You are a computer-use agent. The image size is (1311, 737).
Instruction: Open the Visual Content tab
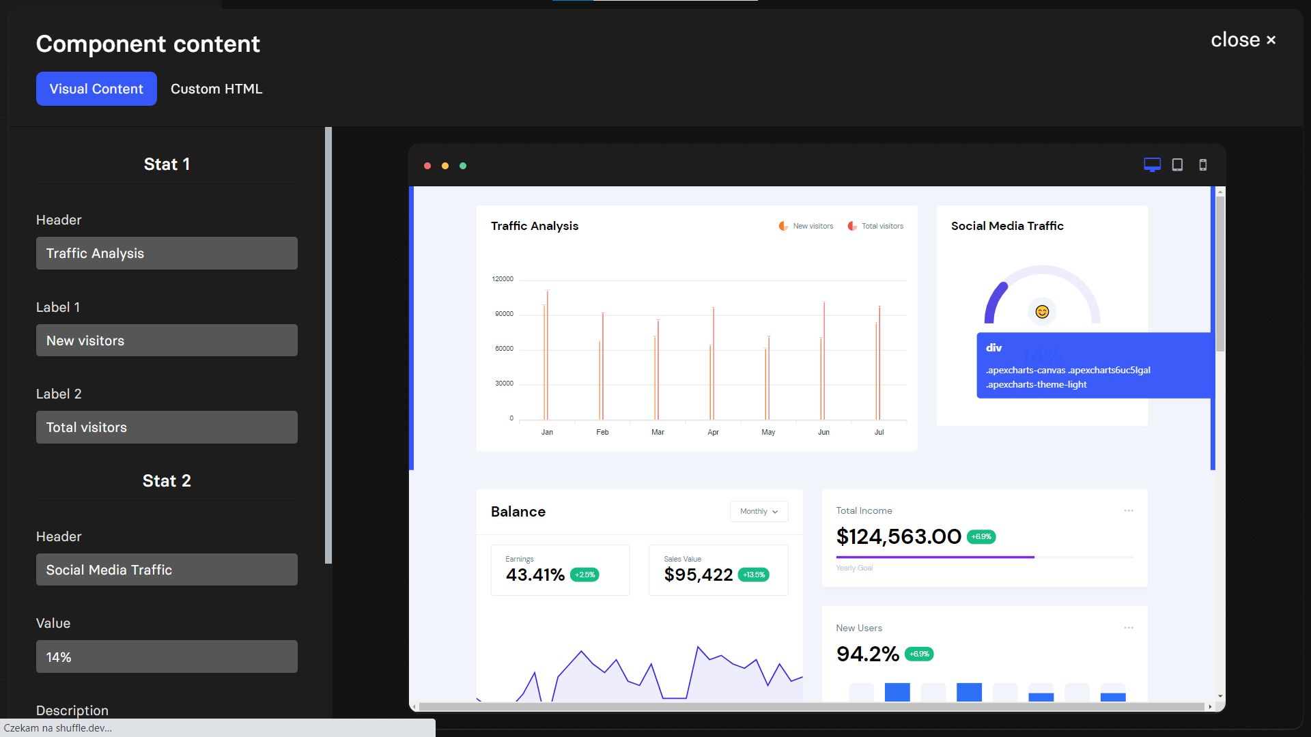pyautogui.click(x=96, y=89)
